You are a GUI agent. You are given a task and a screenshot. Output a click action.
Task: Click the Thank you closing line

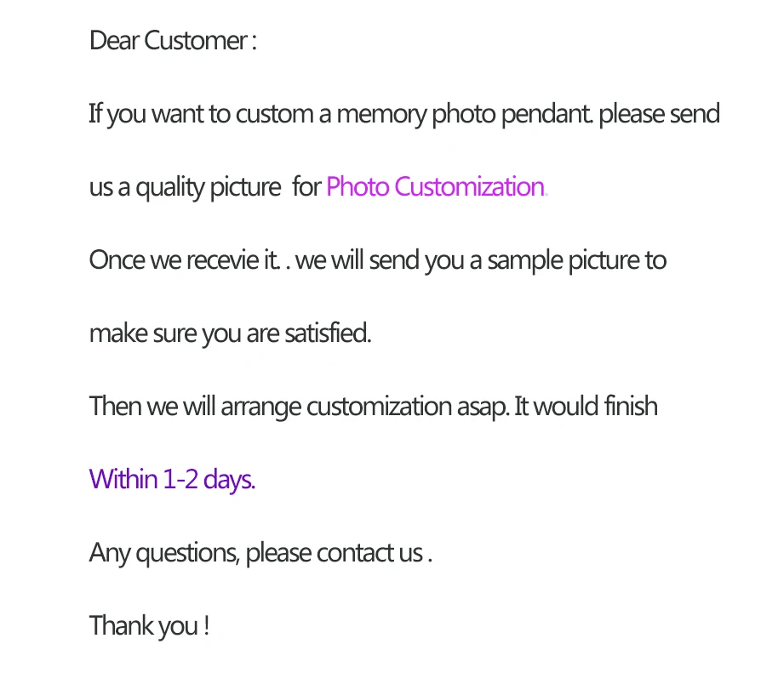pyautogui.click(x=149, y=626)
